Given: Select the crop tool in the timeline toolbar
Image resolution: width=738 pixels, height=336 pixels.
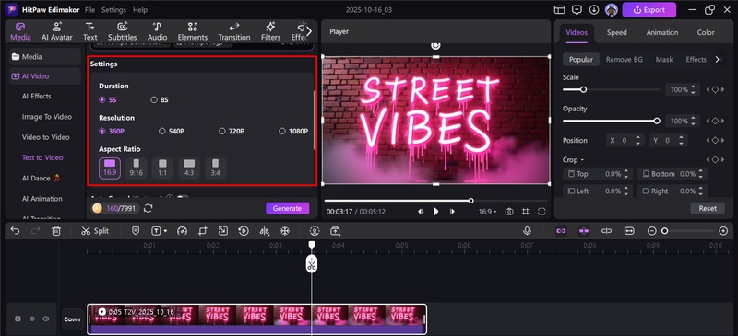Looking at the screenshot, I should click(x=202, y=231).
